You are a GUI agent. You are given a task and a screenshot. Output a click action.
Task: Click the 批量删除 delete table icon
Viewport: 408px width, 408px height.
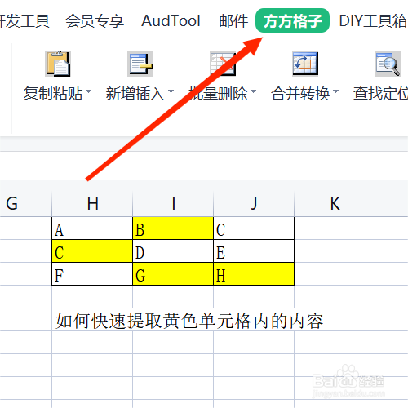(x=223, y=64)
